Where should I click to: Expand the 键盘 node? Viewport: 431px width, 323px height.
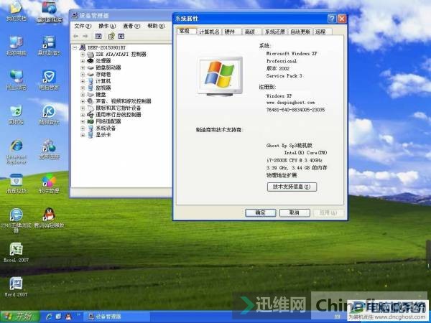(83, 95)
